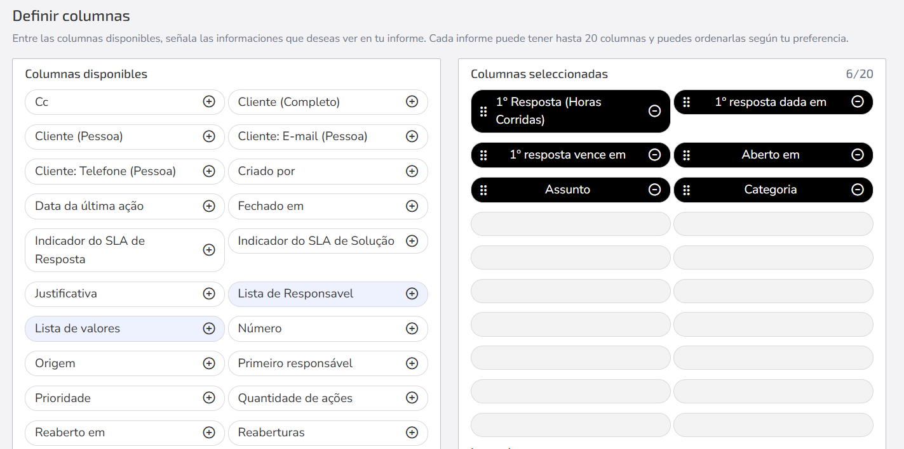This screenshot has height=449, width=904.
Task: Click drag handle on 1º resposta vence em
Action: [x=483, y=155]
